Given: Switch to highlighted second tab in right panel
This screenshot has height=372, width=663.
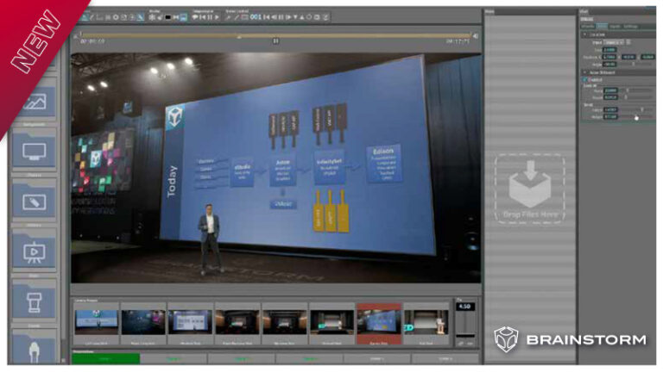Looking at the screenshot, I should point(602,26).
